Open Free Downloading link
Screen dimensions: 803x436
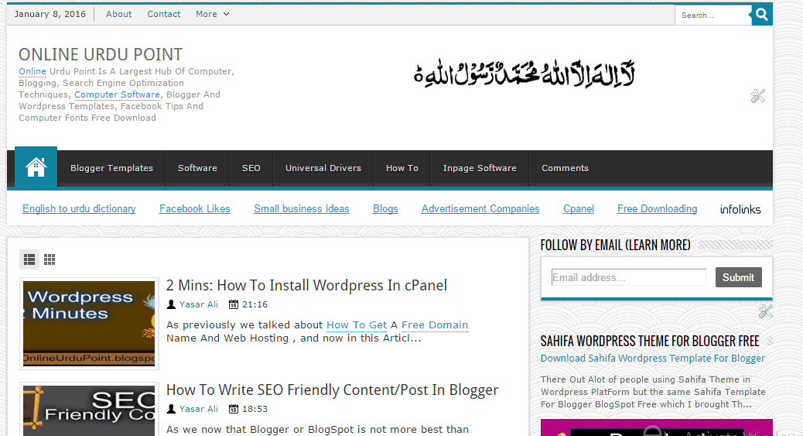pyautogui.click(x=657, y=209)
